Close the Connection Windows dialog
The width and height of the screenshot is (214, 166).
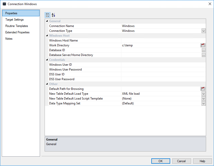tap(210, 4)
